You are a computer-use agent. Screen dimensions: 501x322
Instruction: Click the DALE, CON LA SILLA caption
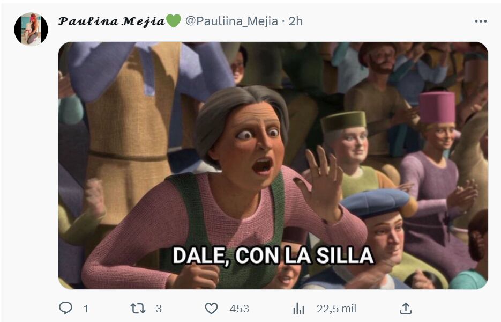[x=273, y=256]
